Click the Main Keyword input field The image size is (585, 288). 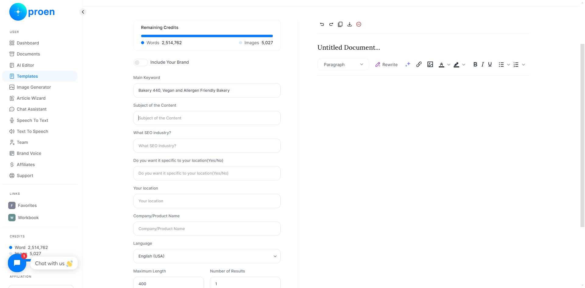pos(207,91)
